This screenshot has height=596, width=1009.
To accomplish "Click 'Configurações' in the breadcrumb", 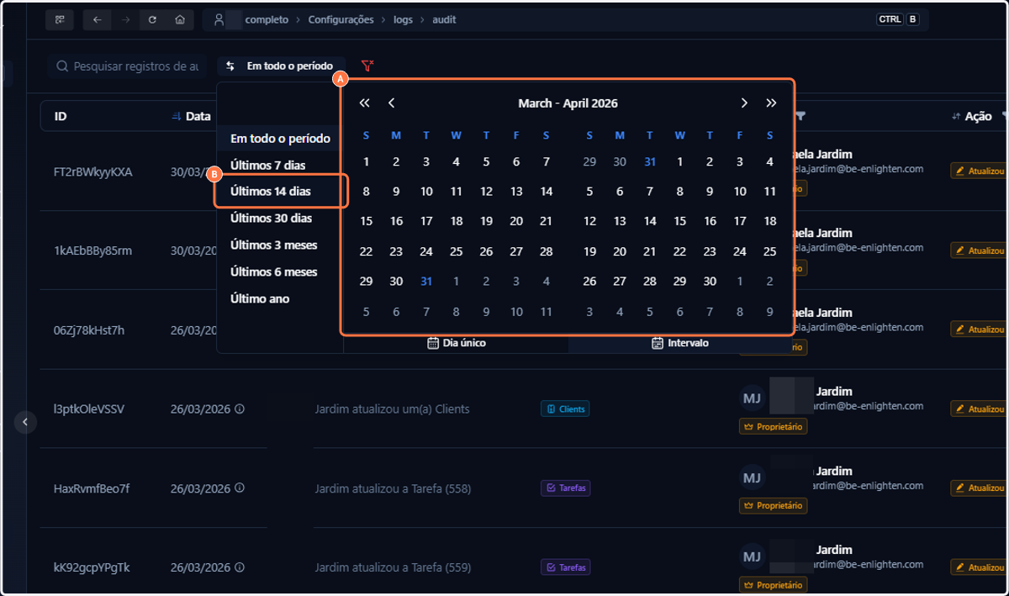I will coord(341,19).
